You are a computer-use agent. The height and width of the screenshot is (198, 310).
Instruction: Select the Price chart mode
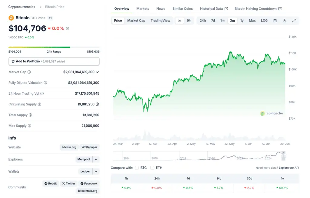(118, 21)
